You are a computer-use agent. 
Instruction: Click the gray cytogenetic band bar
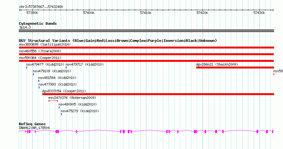click(146, 31)
